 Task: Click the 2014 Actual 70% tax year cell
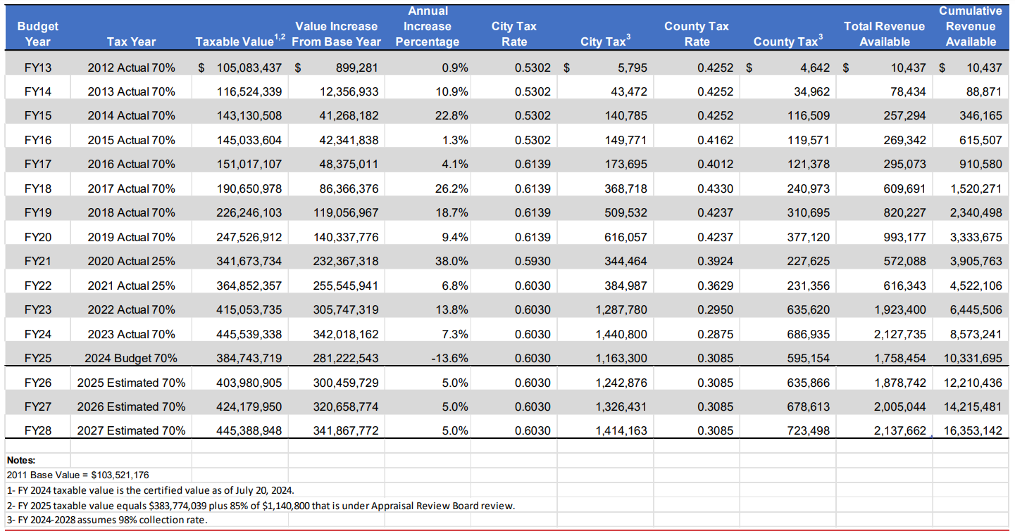click(x=131, y=115)
